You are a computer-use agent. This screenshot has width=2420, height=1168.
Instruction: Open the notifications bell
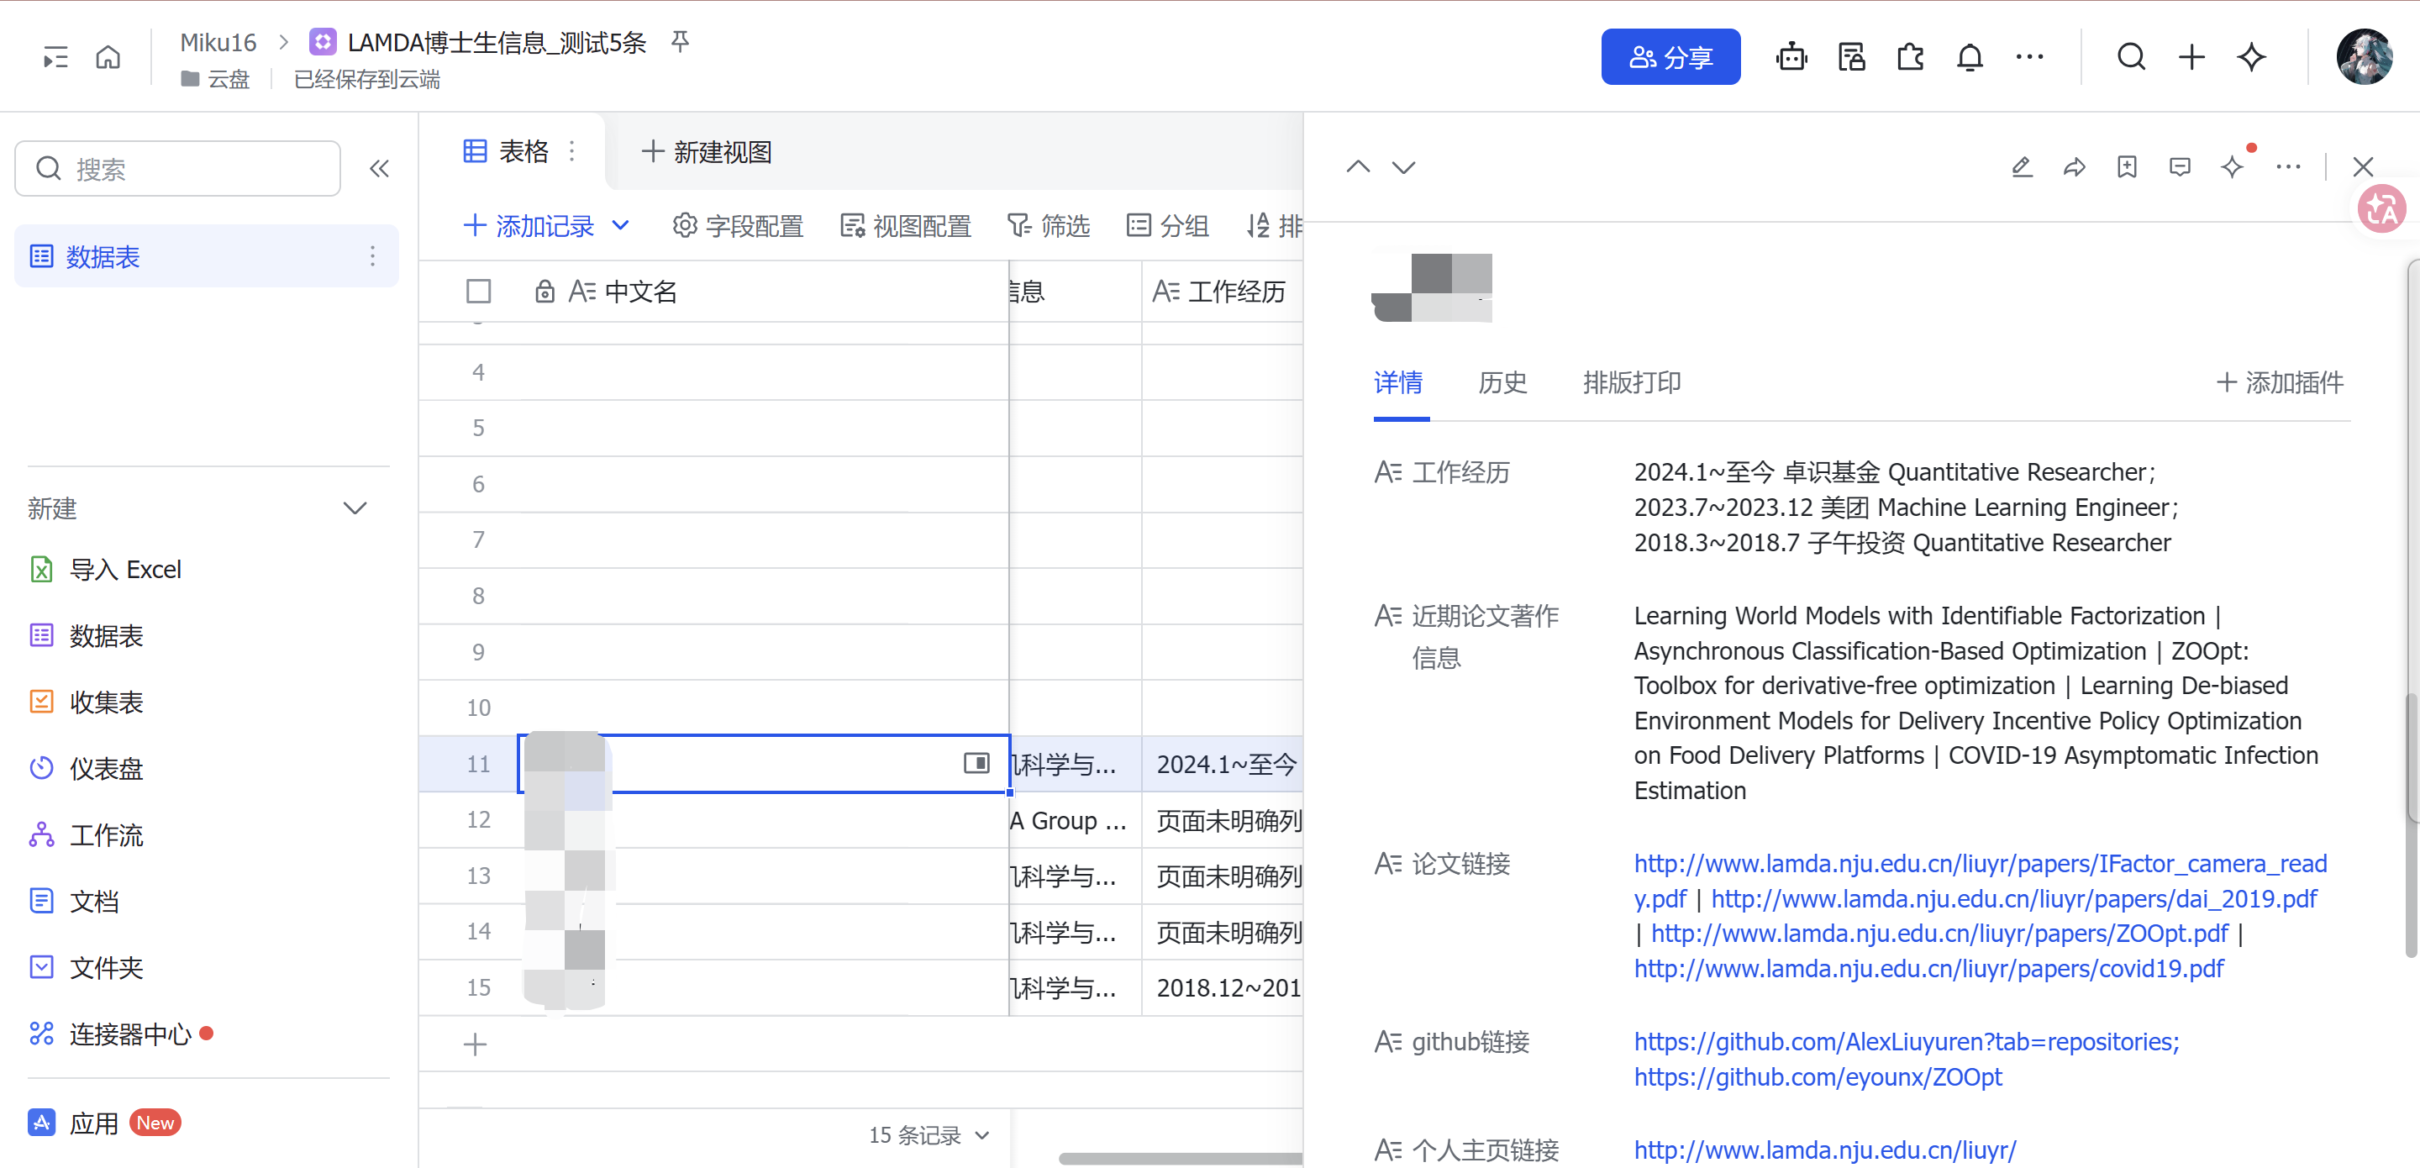tap(1969, 57)
